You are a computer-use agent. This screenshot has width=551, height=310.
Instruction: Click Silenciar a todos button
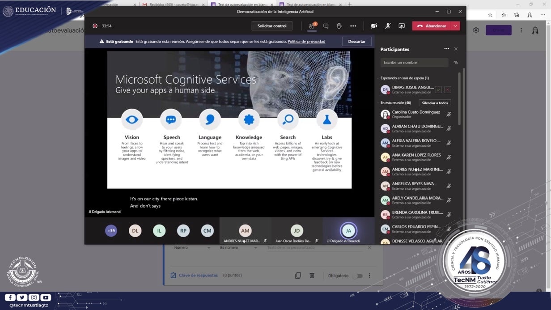point(435,103)
